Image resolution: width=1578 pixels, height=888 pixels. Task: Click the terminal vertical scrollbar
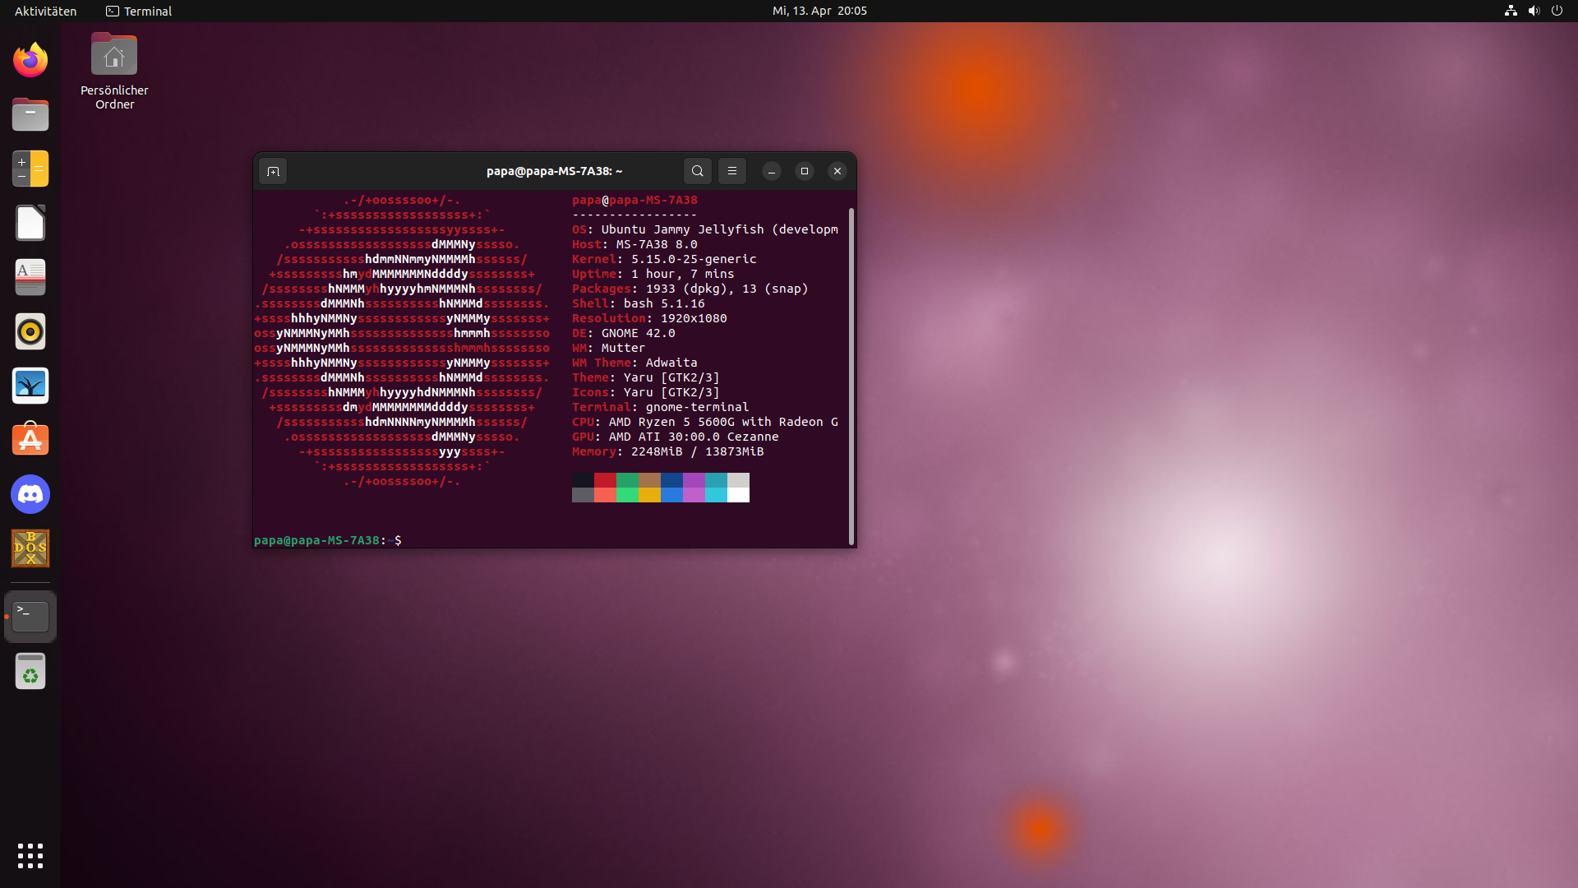point(851,375)
